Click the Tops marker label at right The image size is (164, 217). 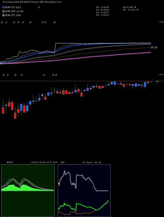pyautogui.click(x=161, y=22)
